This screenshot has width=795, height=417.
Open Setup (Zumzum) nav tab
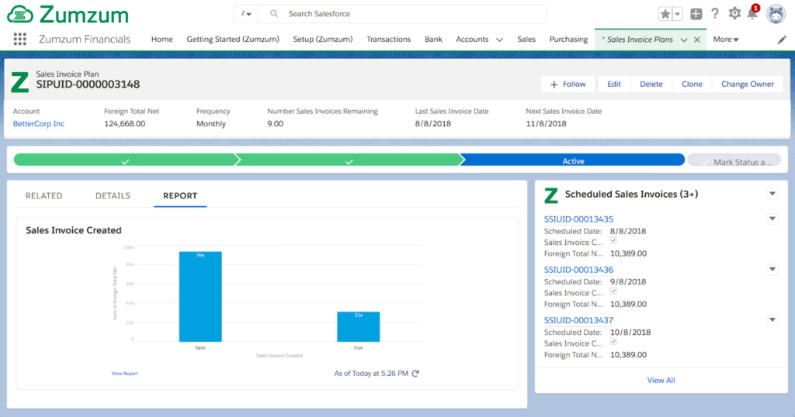pyautogui.click(x=323, y=39)
